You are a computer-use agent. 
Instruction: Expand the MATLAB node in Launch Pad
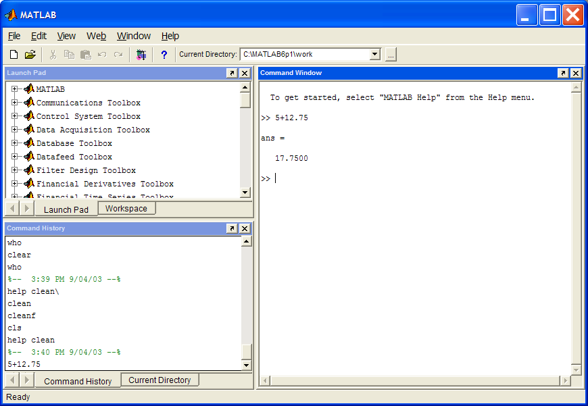14,89
